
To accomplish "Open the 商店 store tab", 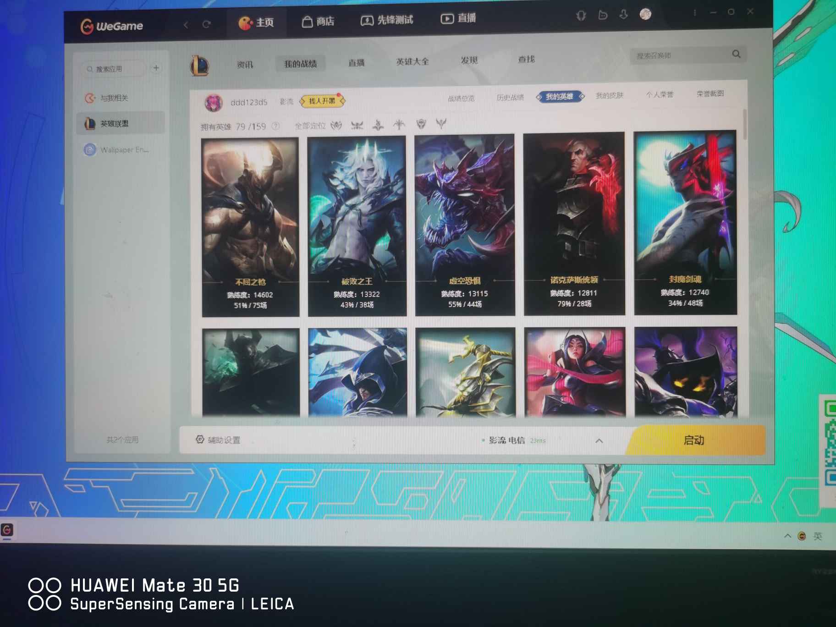I will tap(318, 21).
